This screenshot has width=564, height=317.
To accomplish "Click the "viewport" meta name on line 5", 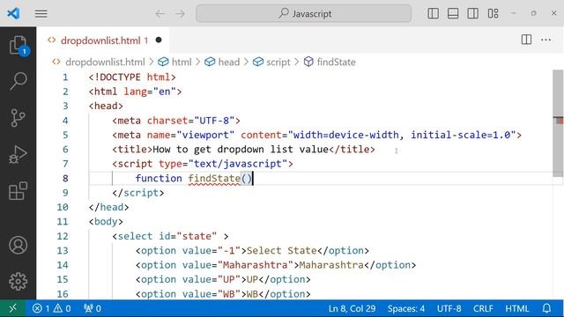I will coord(205,135).
